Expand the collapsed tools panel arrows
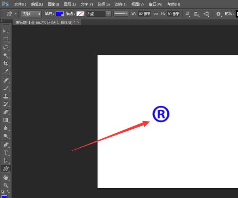Screen dimensions: 238x198 [2, 21]
